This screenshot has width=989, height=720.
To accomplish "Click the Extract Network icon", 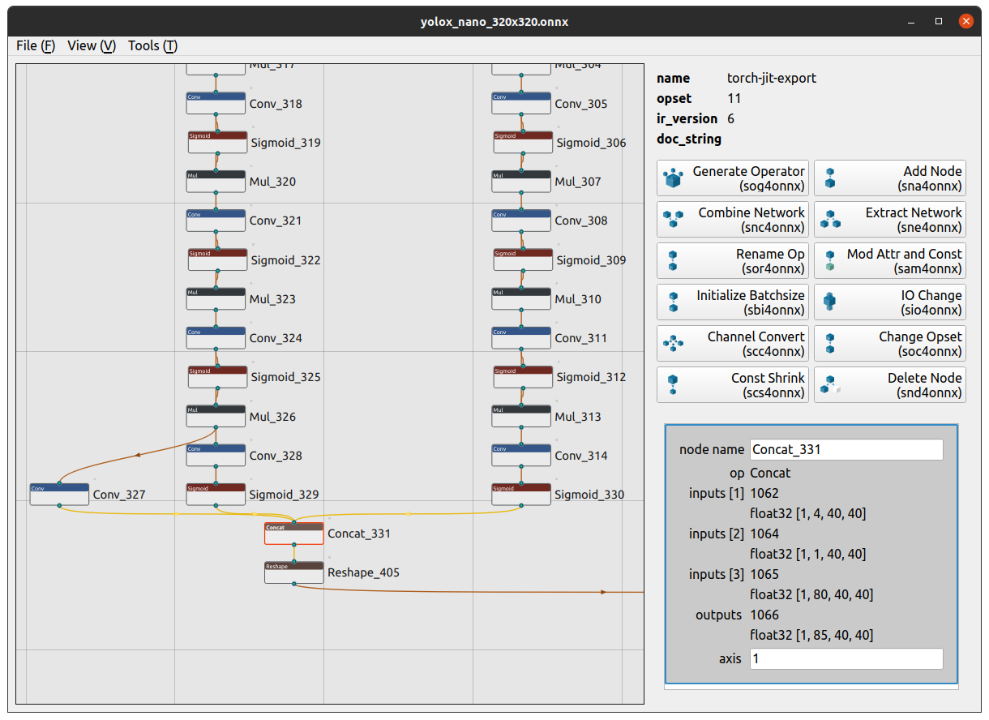I will 829,220.
